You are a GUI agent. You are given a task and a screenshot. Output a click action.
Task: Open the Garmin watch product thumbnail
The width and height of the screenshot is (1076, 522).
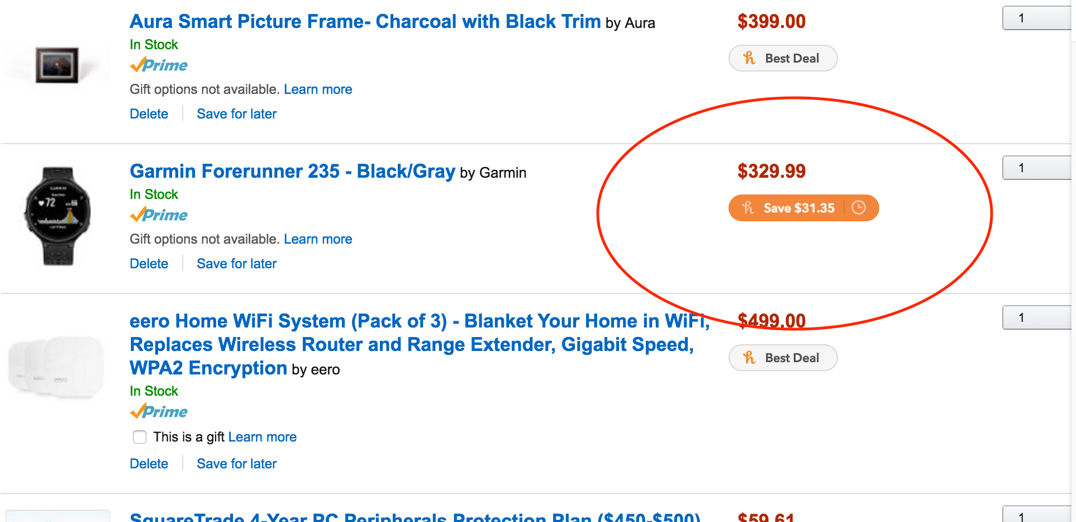coord(58,216)
